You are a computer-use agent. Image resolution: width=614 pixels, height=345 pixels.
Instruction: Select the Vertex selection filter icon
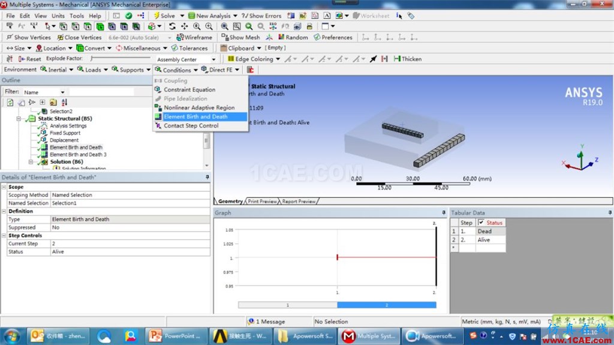coord(63,26)
